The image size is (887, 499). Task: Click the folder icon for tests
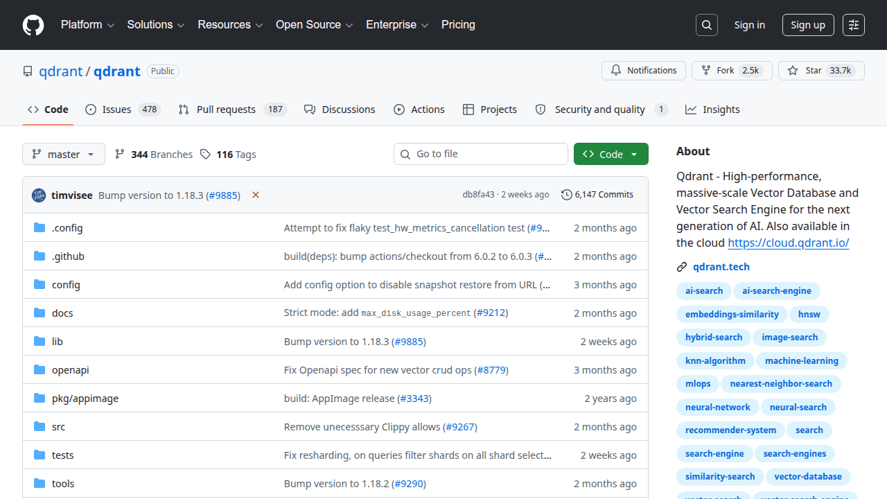coord(39,455)
